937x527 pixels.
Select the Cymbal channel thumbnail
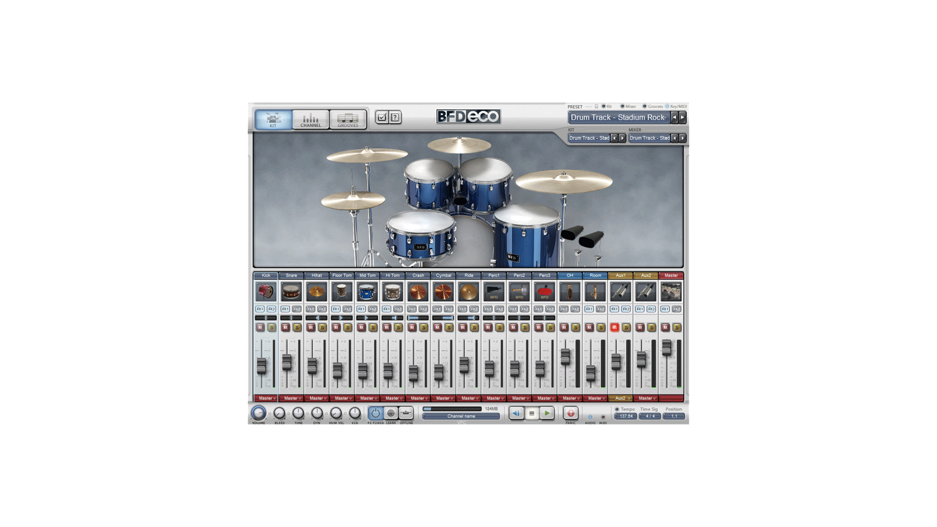coord(443,292)
